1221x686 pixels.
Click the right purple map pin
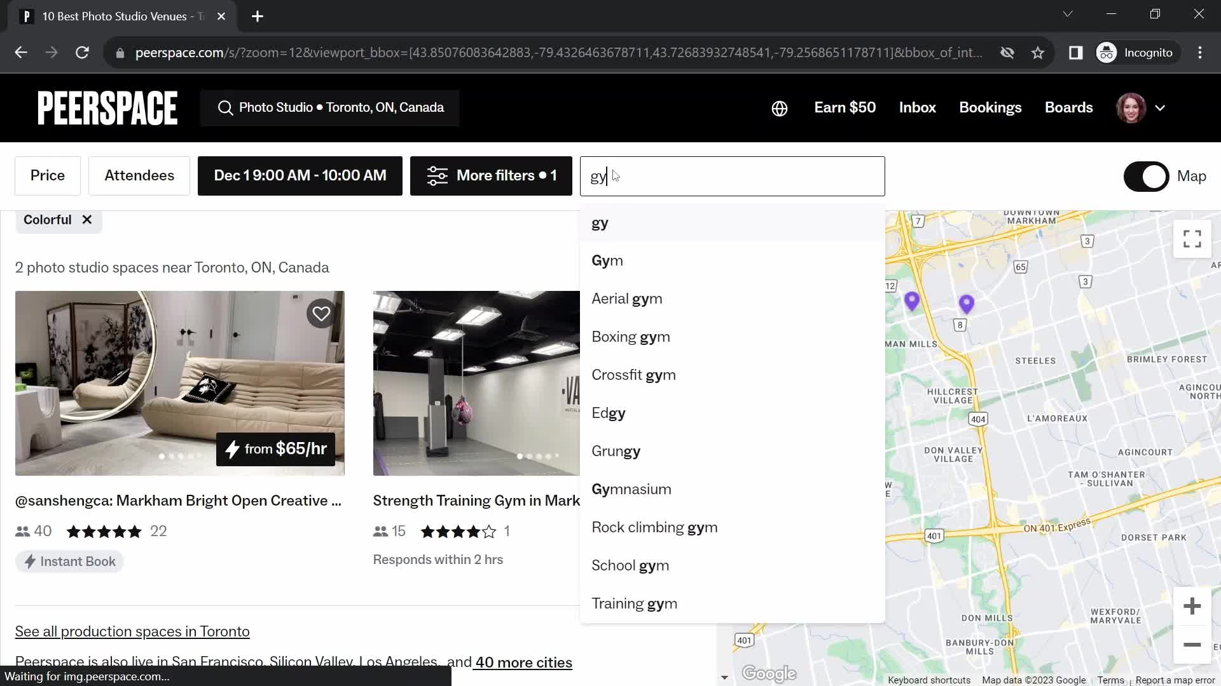pyautogui.click(x=967, y=304)
